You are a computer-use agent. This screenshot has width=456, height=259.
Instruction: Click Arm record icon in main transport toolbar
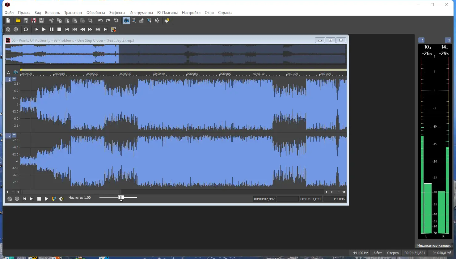(x=8, y=29)
